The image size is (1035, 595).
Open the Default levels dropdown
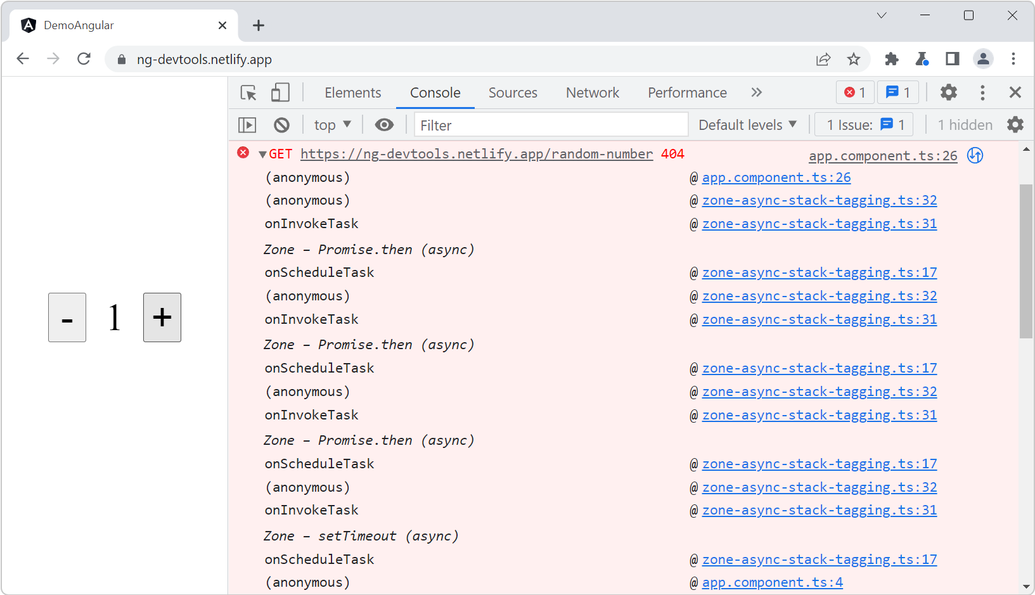coord(747,124)
